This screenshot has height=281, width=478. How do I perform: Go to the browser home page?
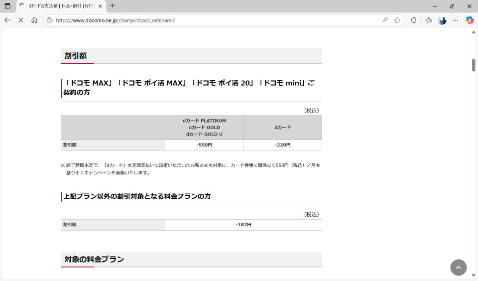(x=34, y=20)
